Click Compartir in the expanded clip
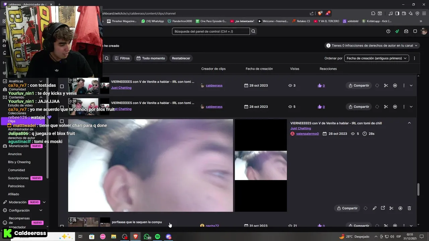Screen dimensions: 429x241 pyautogui.click(x=347, y=208)
